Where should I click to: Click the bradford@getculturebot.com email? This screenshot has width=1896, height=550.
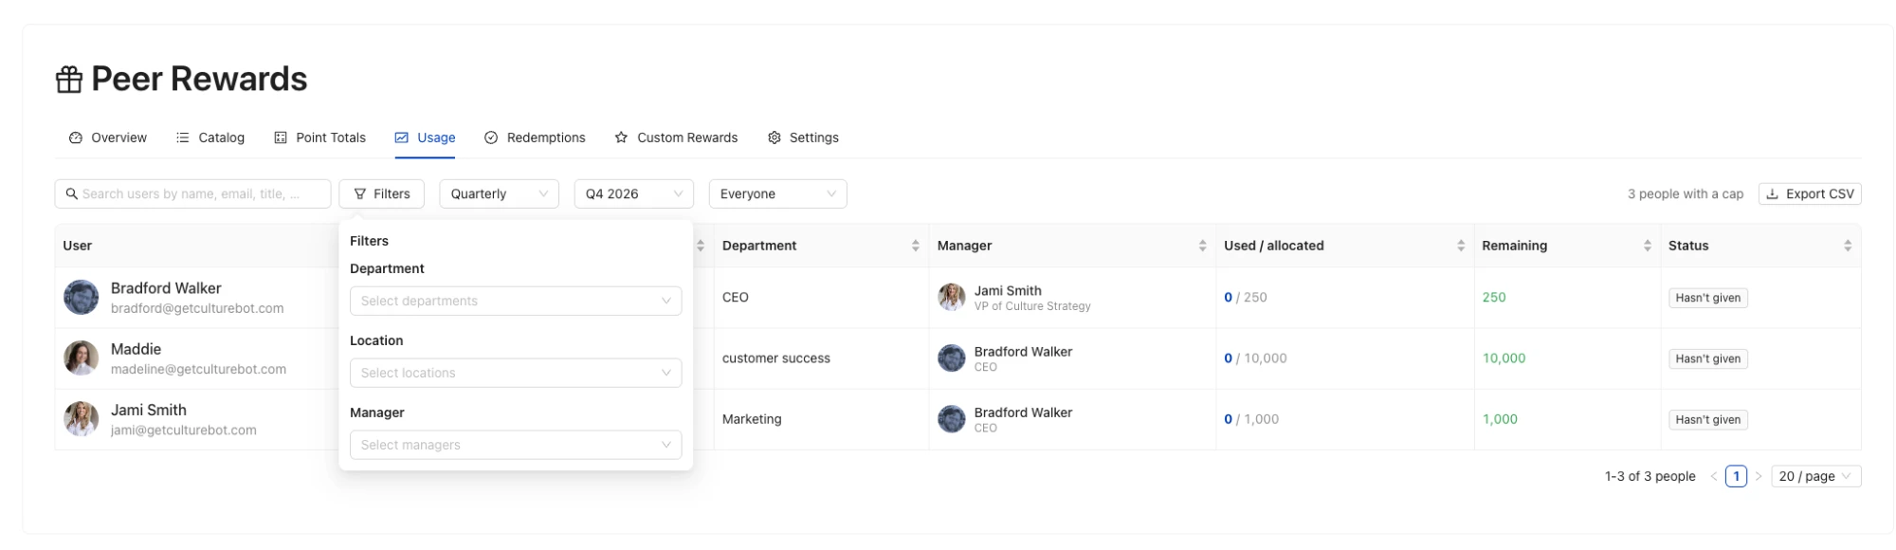[197, 308]
